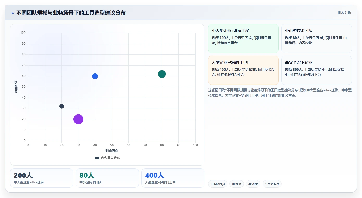Screen dimensions: 362x198
Task: Open the 中大型企业+Jira迁移 recommendation card
Action: coord(243,39)
